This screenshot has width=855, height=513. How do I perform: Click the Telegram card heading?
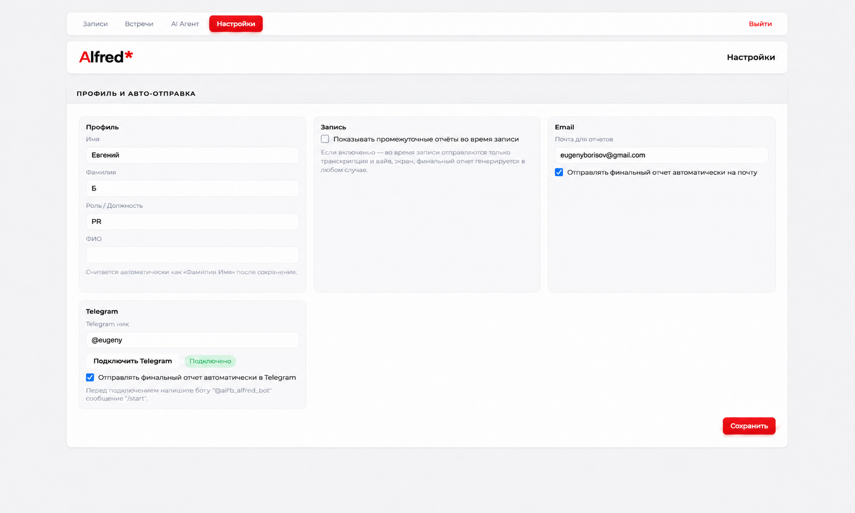tap(102, 311)
